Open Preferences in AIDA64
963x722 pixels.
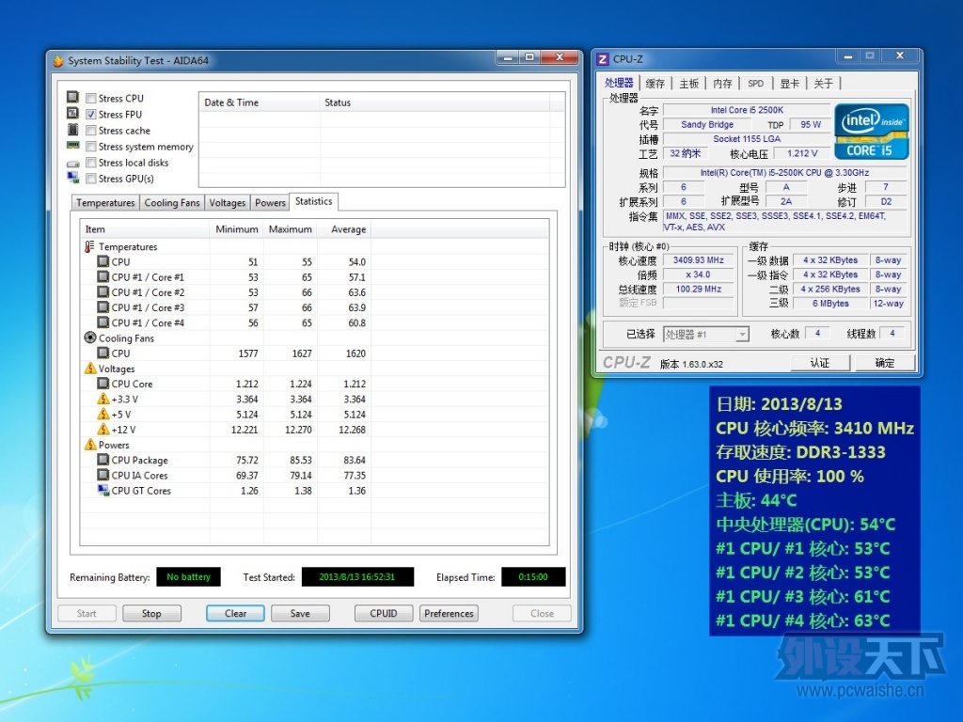click(x=449, y=613)
